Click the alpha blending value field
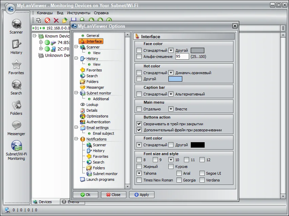The image size is (289, 216). [182, 56]
